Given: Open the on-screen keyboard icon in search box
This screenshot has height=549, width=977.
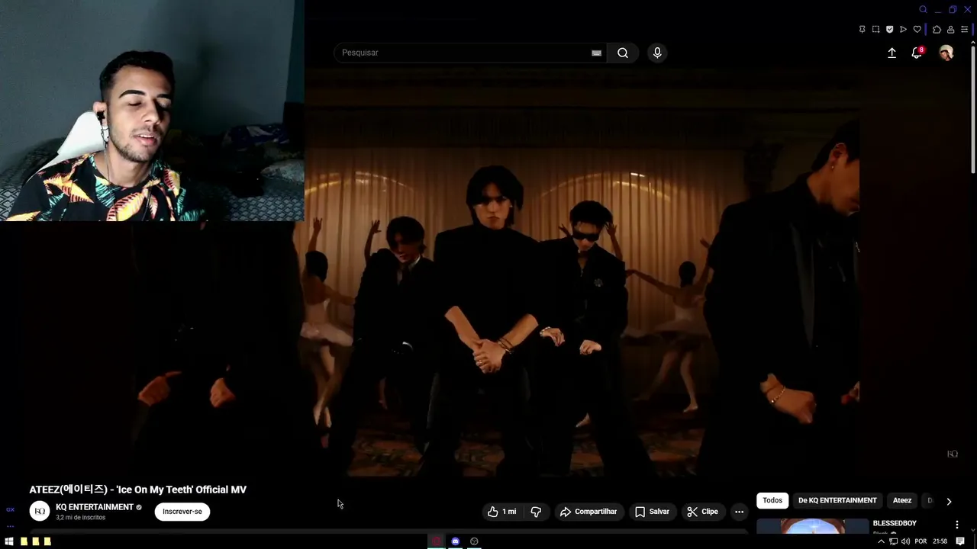Looking at the screenshot, I should (x=596, y=53).
